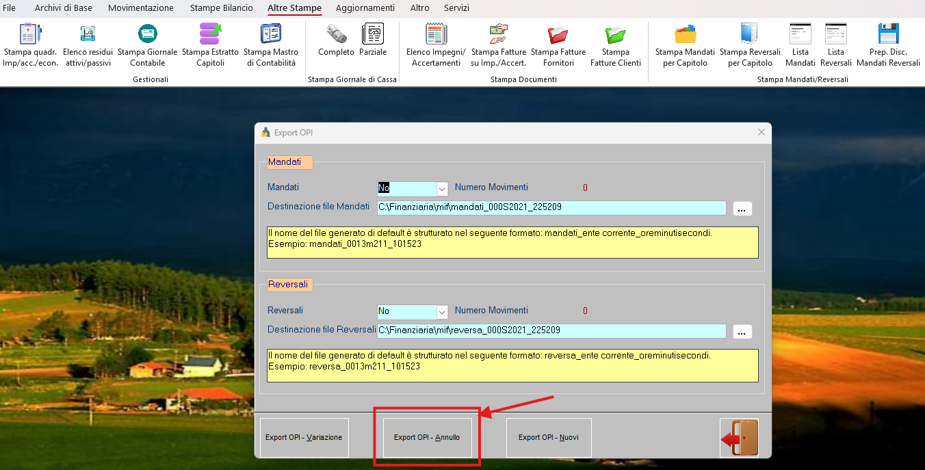The width and height of the screenshot is (925, 470).
Task: Expand the Reversali dropdown
Action: tap(441, 312)
